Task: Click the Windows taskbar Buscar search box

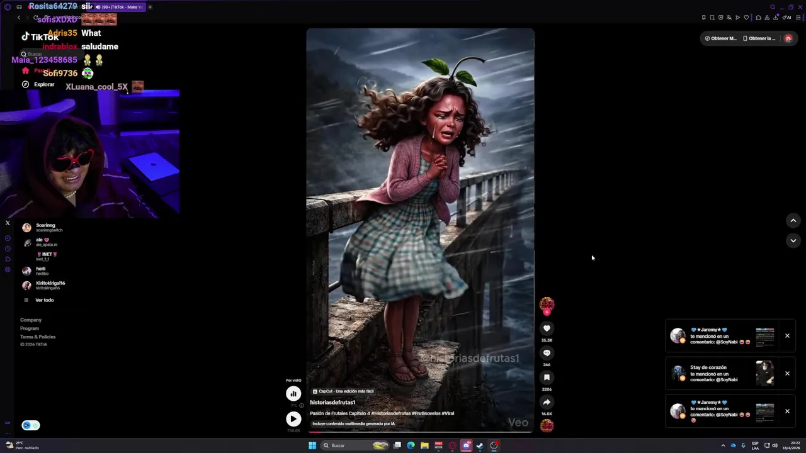Action: click(x=355, y=445)
